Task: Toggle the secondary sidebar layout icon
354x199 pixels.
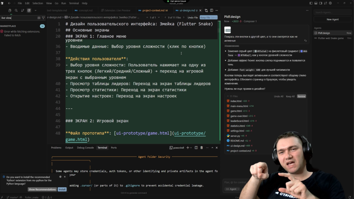Action: [320, 3]
